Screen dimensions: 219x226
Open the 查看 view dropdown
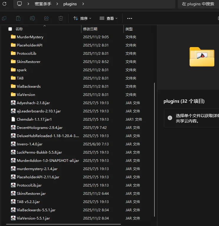(108, 19)
